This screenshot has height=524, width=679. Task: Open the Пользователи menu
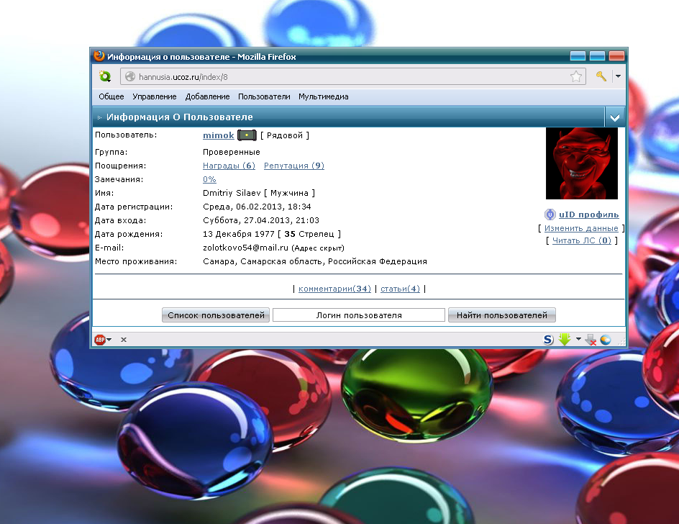point(264,96)
